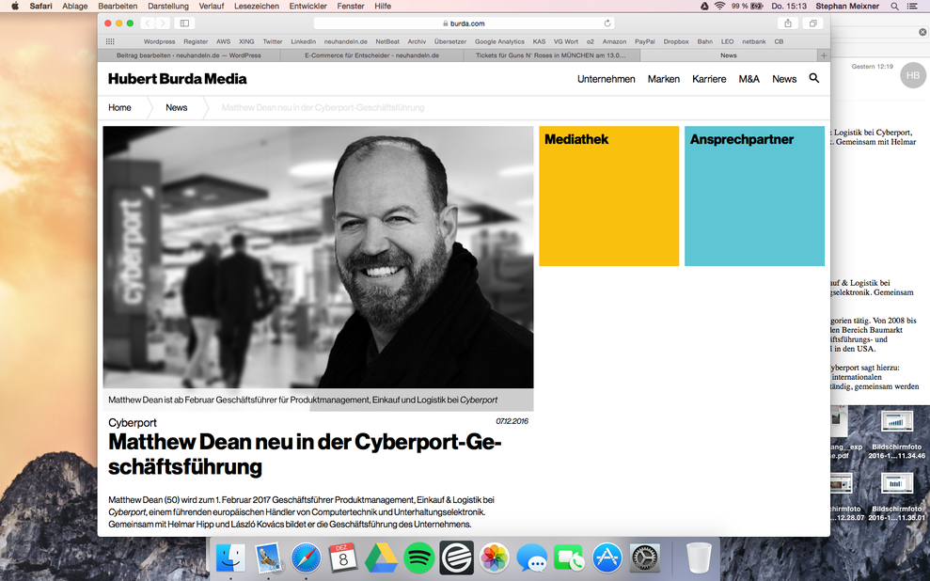
Task: Reload the burda.com page
Action: pos(607,24)
